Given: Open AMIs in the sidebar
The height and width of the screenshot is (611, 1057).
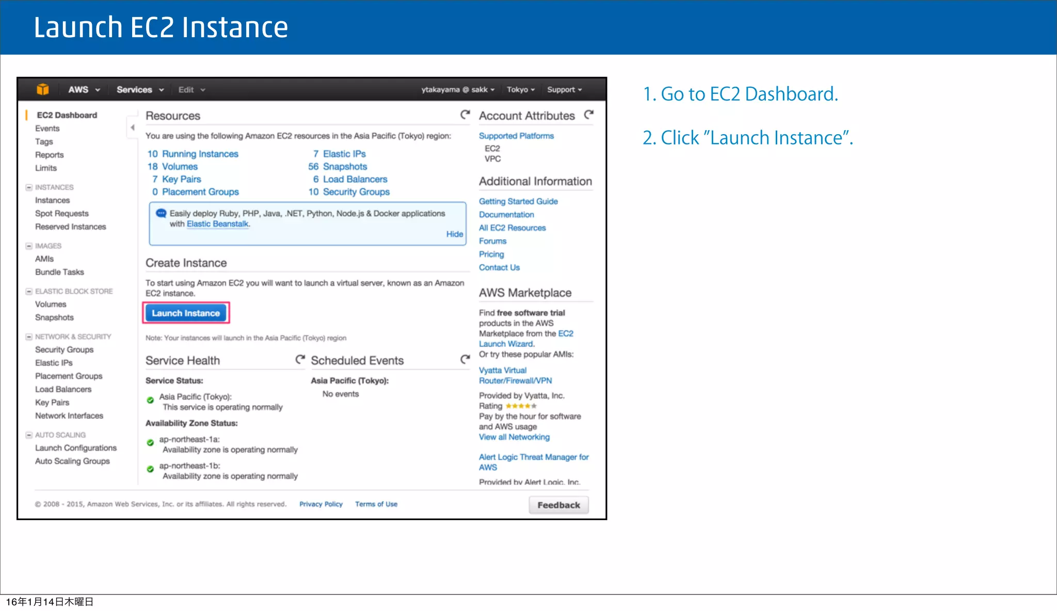Looking at the screenshot, I should (44, 259).
